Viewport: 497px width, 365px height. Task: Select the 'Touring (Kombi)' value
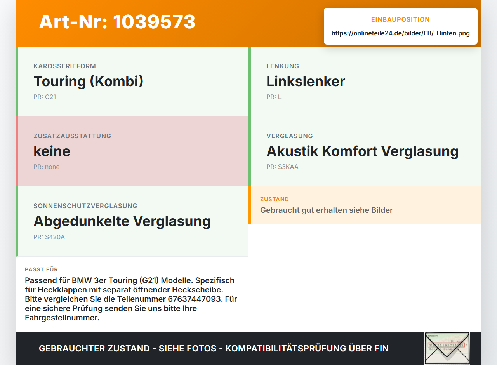pos(89,82)
